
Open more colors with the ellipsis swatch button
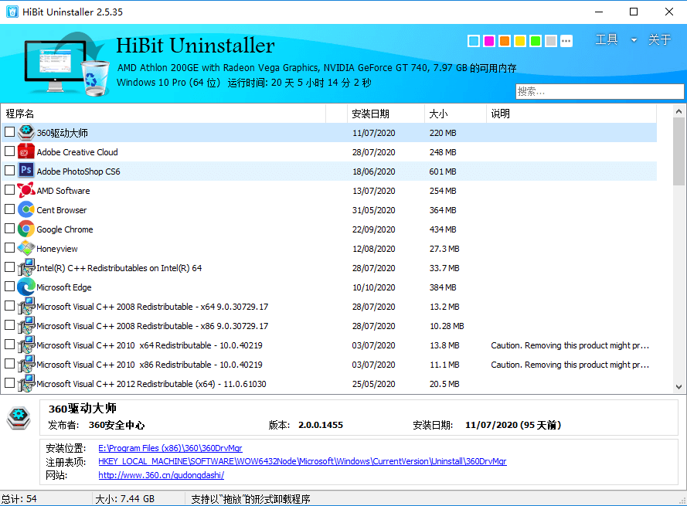coord(566,41)
